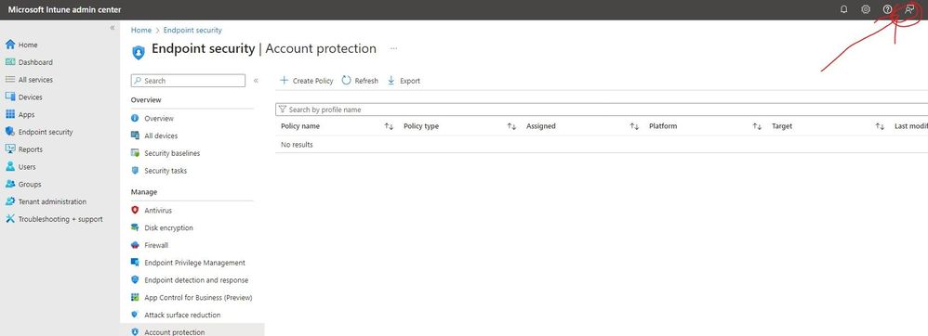Screen dimensions: 928x336
Task: Click the help question mark icon
Action: (x=887, y=9)
